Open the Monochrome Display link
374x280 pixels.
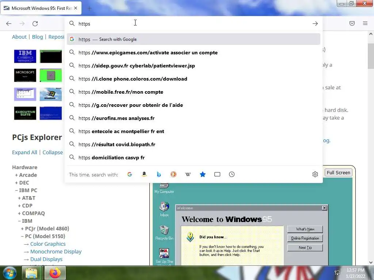(56, 252)
